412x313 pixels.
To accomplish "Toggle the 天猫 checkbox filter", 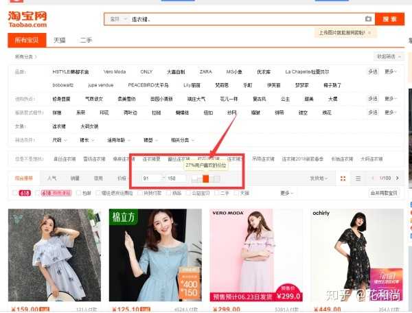I will coord(237,193).
